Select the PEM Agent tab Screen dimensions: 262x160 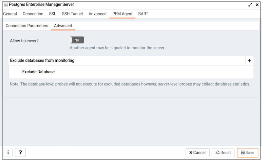pyautogui.click(x=122, y=14)
